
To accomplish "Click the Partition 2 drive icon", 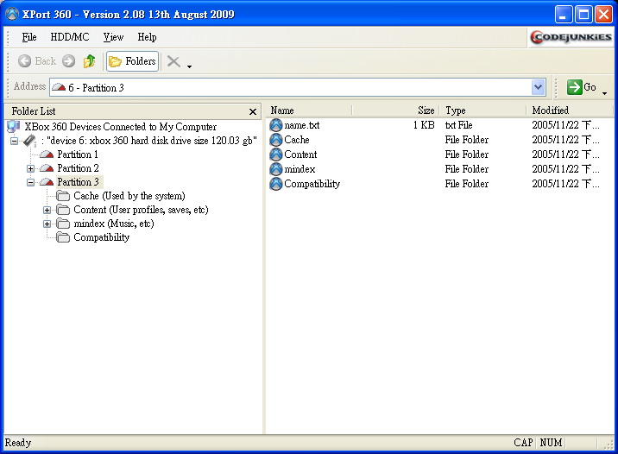I will point(47,168).
